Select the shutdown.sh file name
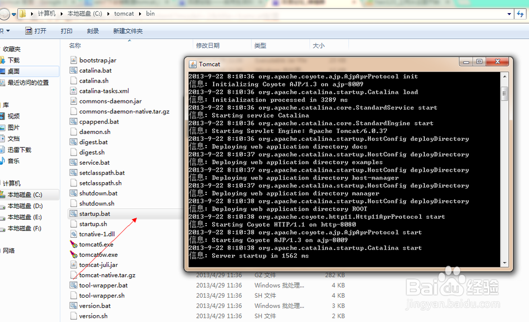Viewport: 529px width, 322px height. [x=97, y=203]
